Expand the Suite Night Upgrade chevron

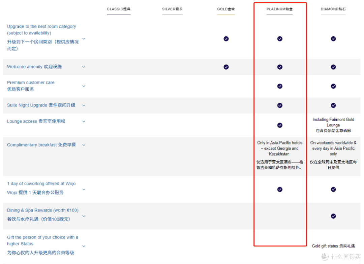coord(84,105)
